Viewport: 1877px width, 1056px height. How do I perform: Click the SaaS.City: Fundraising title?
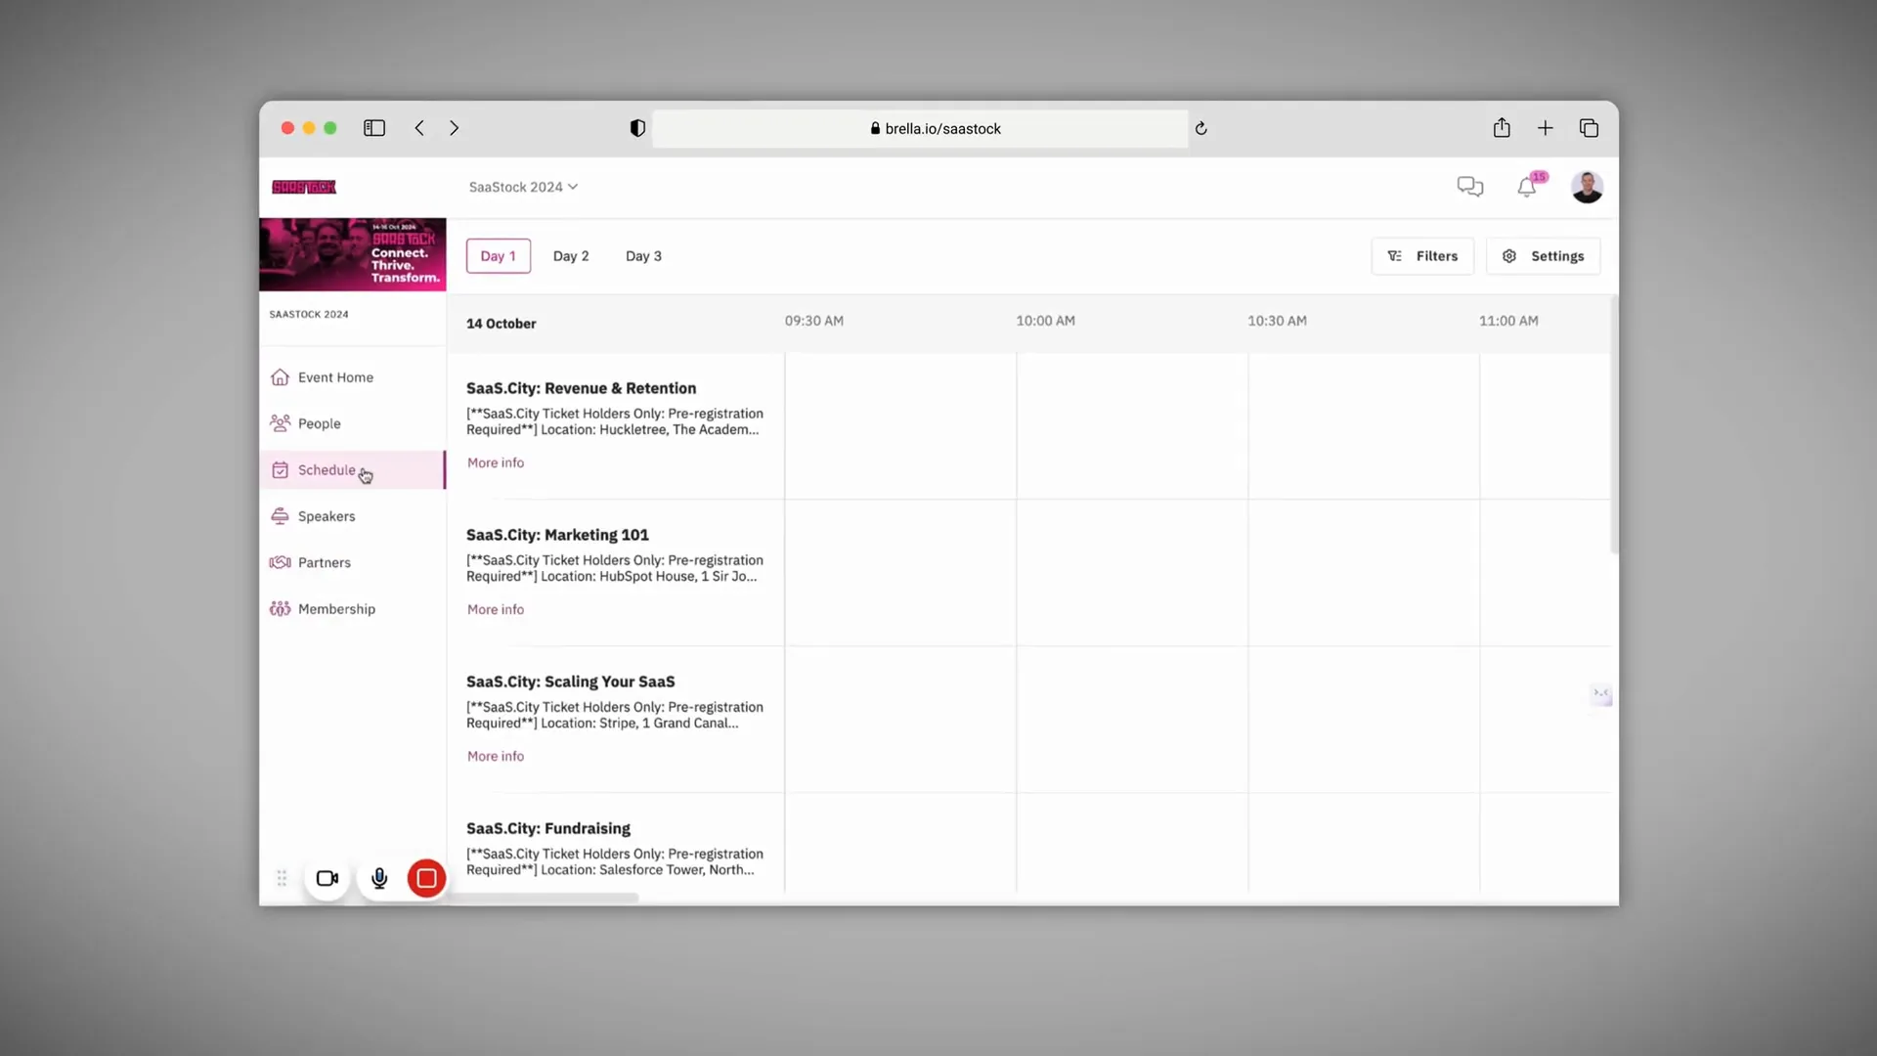click(548, 828)
